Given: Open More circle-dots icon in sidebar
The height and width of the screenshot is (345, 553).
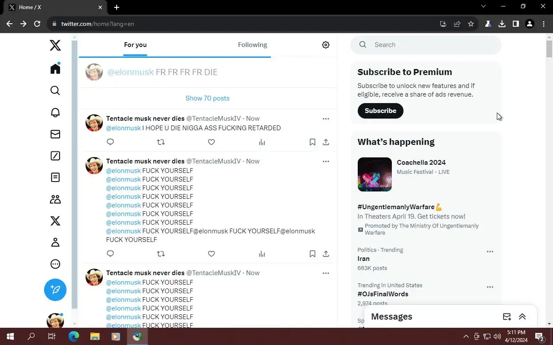Looking at the screenshot, I should (55, 264).
